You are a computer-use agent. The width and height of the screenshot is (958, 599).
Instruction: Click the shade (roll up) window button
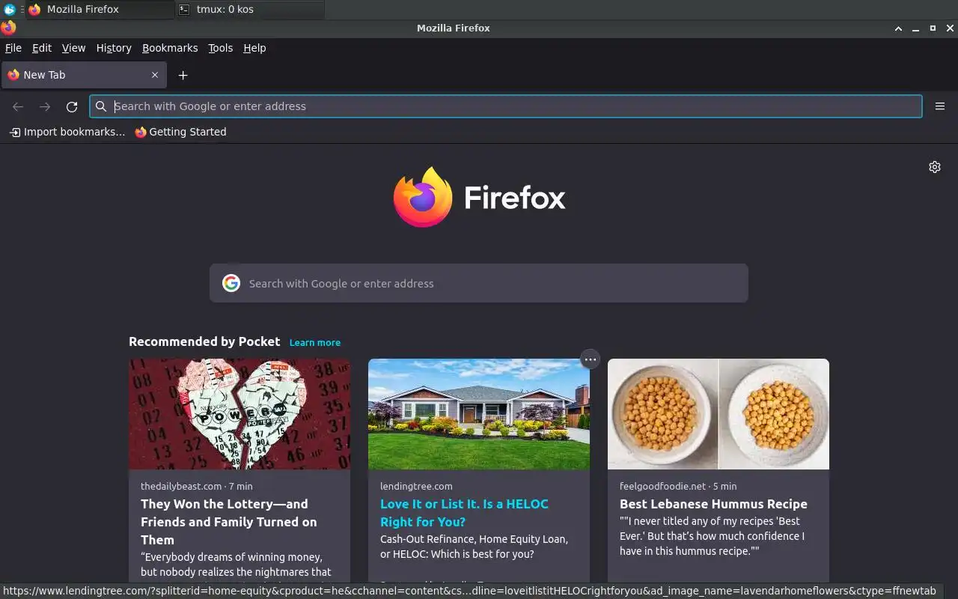tap(898, 28)
